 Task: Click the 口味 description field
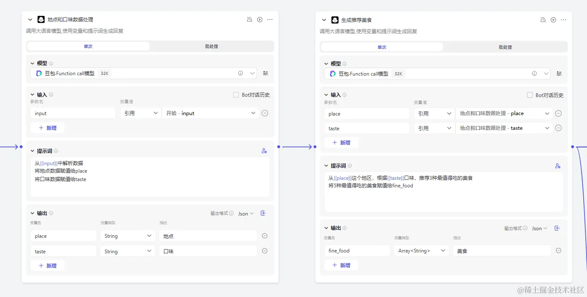point(208,251)
